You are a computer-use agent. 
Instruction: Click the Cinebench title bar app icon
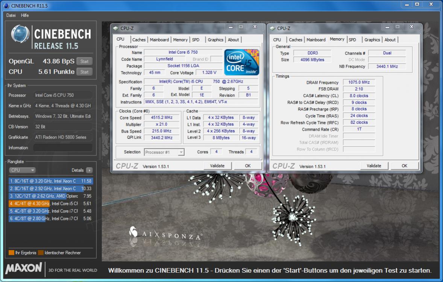tap(6, 6)
